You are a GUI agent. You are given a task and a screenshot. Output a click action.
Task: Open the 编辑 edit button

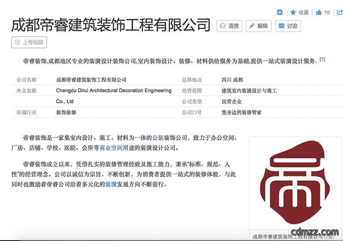[x=259, y=26]
